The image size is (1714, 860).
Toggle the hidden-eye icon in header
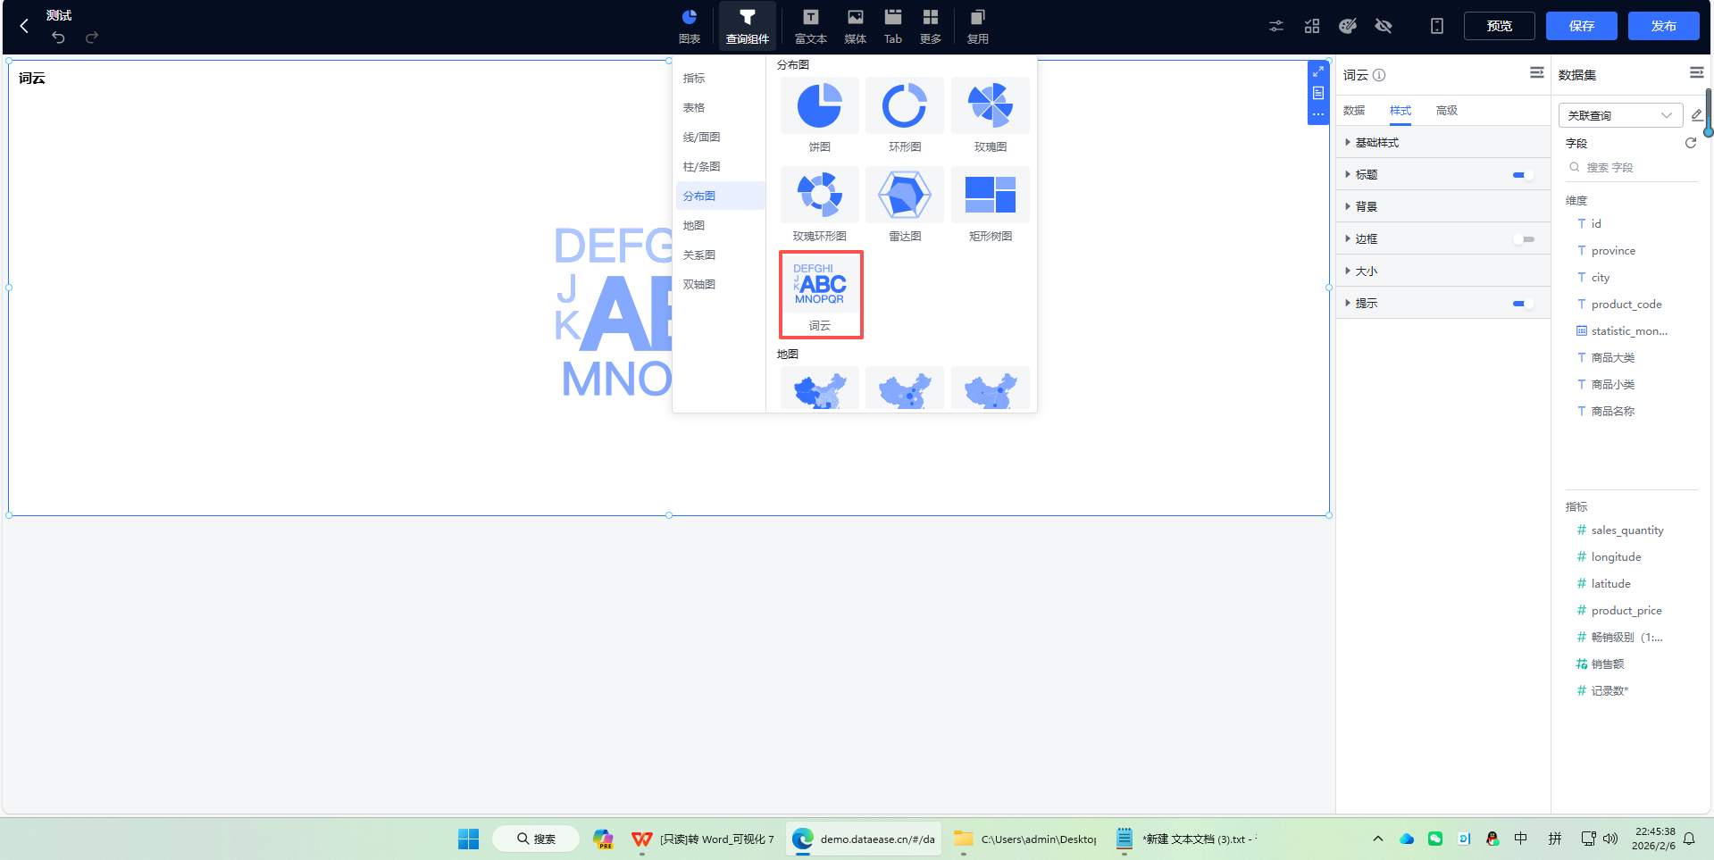pos(1384,26)
